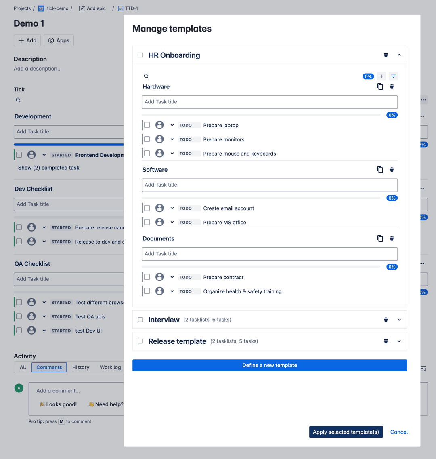The height and width of the screenshot is (459, 436).
Task: Switch to the History activity tab
Action: click(81, 367)
